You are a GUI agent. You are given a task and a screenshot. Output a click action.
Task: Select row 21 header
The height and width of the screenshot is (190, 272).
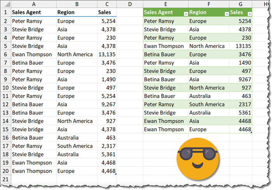point(5,179)
